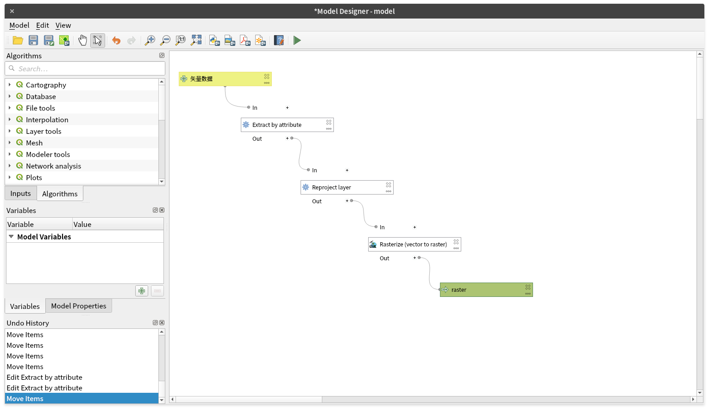The height and width of the screenshot is (409, 709).
Task: Zoom to full extent of the model
Action: tap(196, 41)
